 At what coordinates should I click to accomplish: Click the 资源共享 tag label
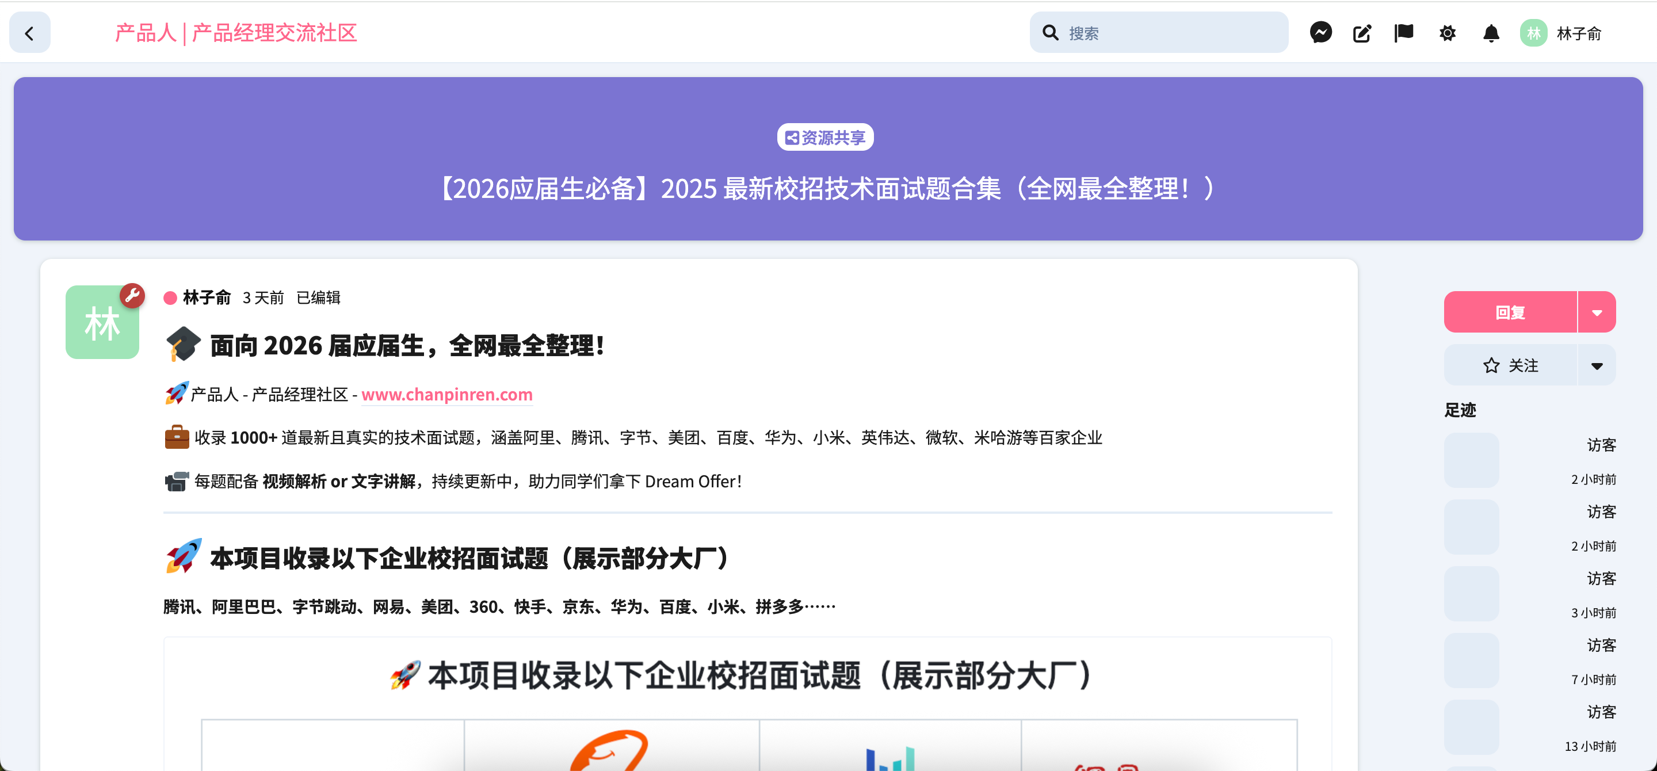[825, 137]
